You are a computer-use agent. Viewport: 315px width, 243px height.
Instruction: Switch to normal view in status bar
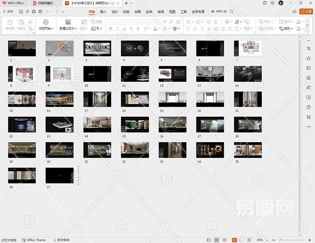coord(208,240)
